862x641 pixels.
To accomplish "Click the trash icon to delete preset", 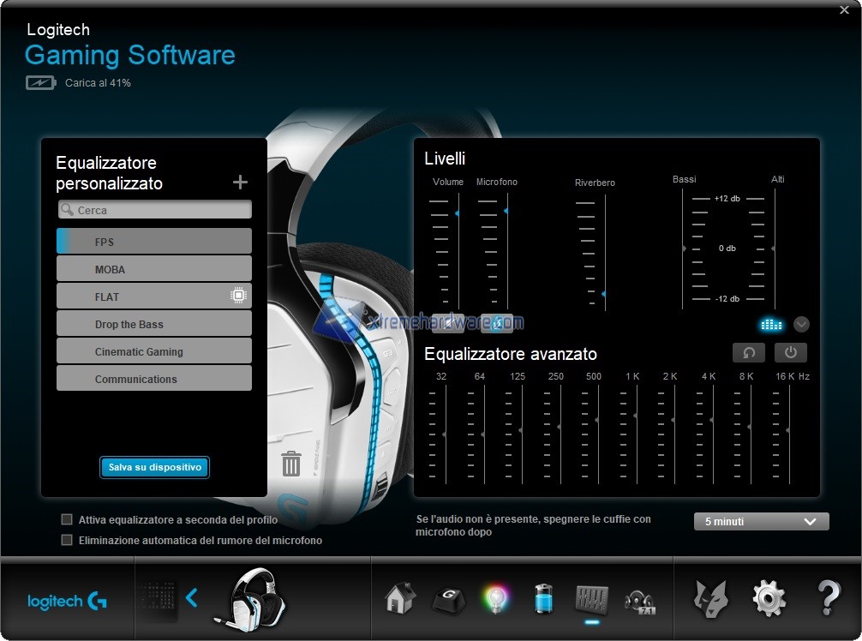I will [x=291, y=464].
